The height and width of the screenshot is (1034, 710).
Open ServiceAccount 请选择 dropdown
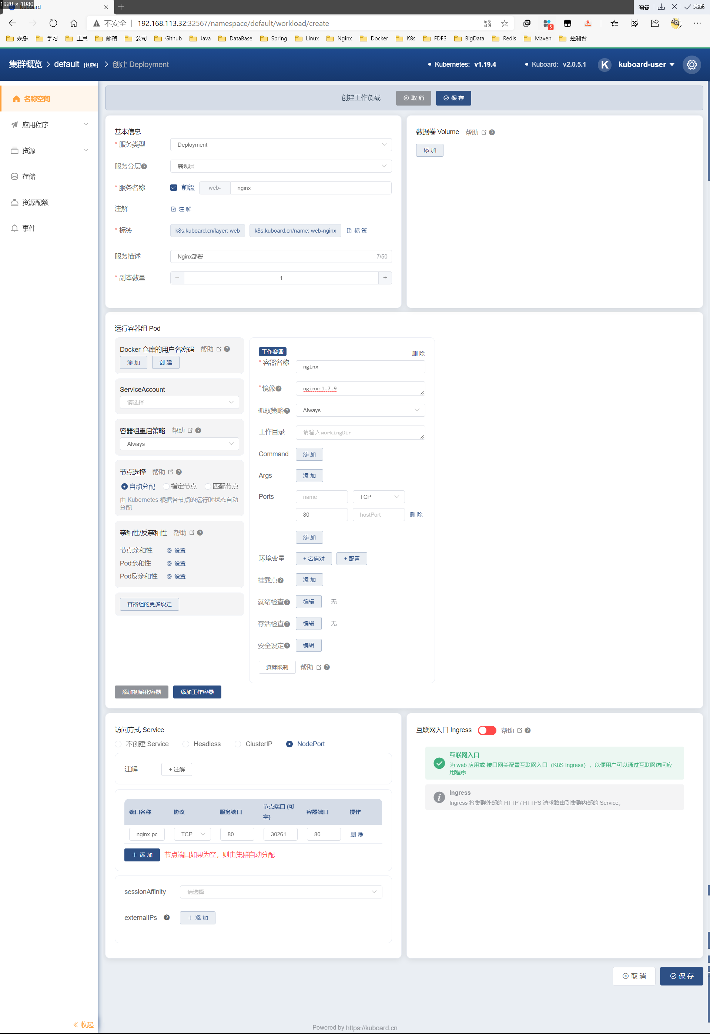(179, 403)
